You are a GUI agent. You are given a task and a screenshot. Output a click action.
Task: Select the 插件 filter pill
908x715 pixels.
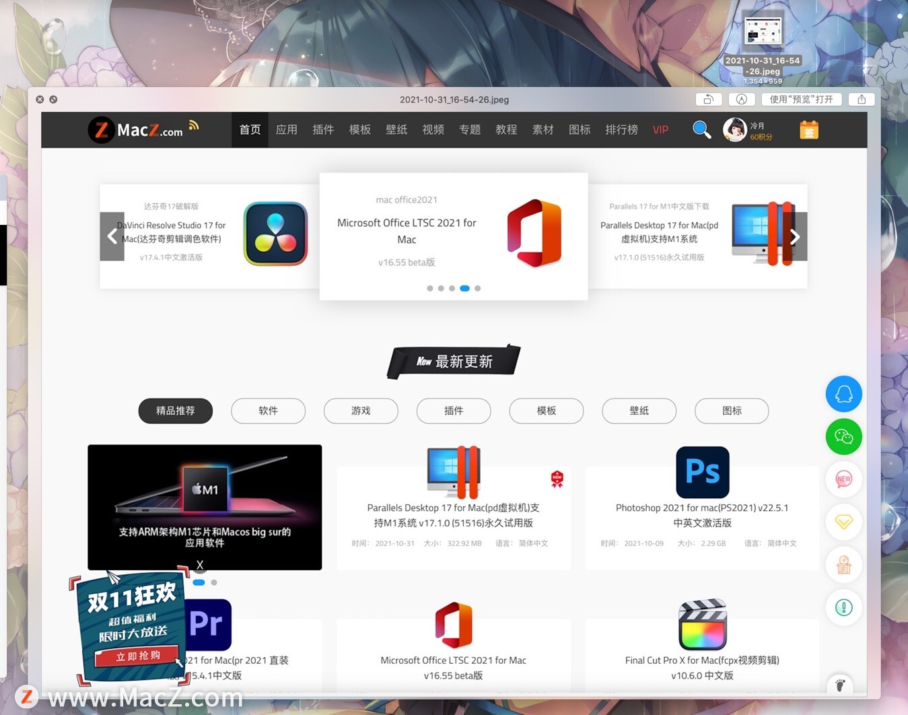[x=454, y=411]
